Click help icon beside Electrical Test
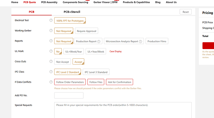The width and height of the screenshot is (214, 118). (x=51, y=20)
